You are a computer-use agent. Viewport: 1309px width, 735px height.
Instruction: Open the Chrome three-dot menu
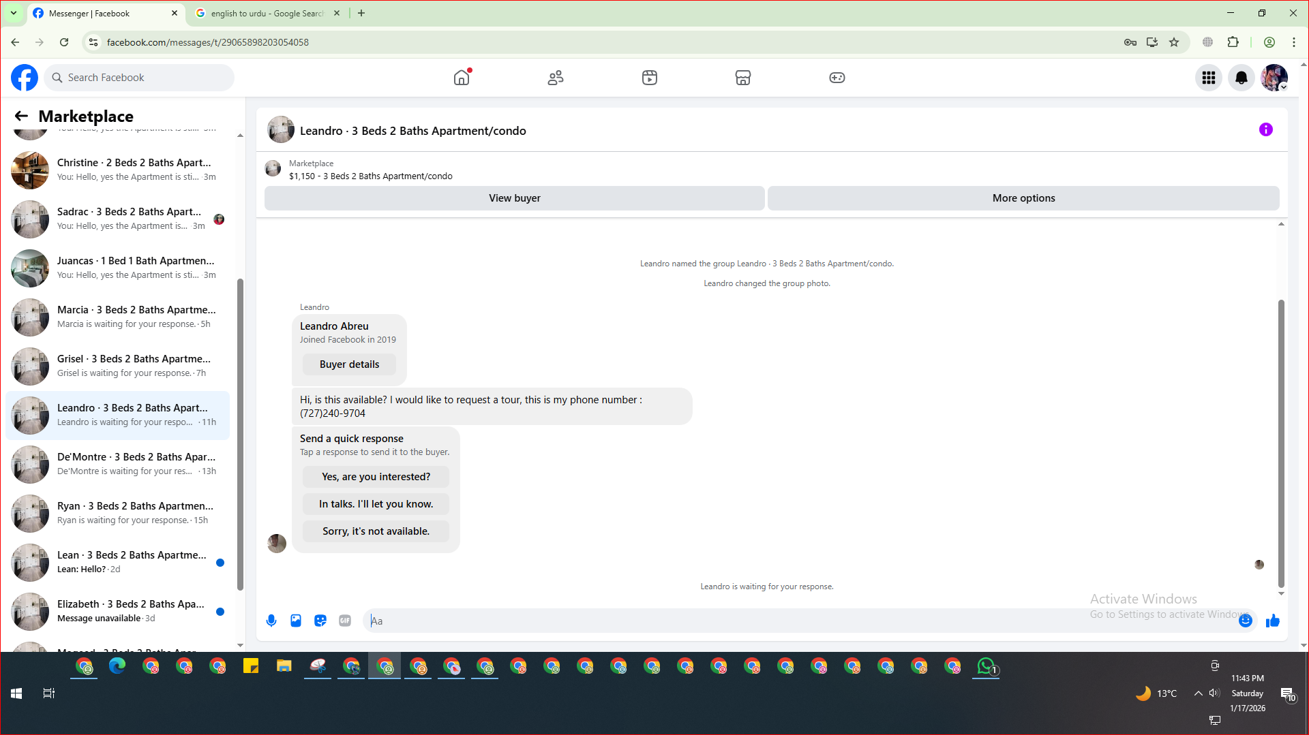click(1294, 42)
